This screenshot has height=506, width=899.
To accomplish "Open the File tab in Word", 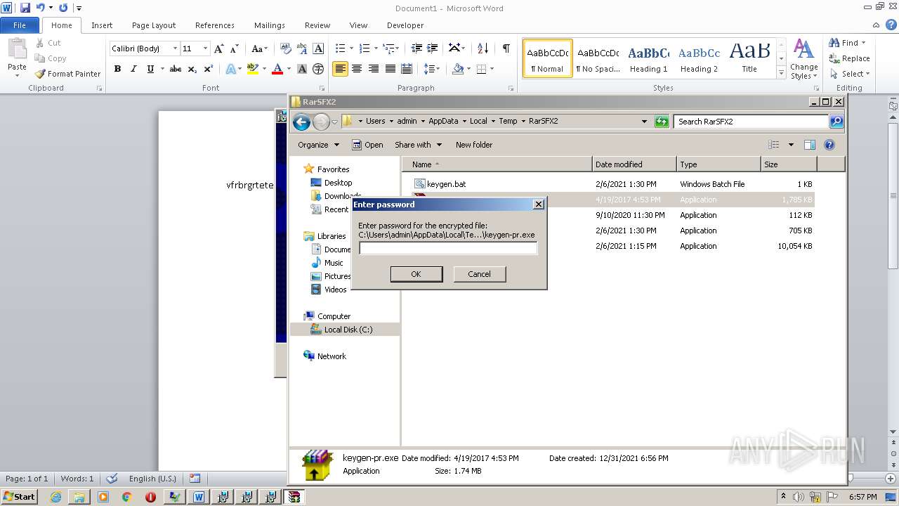I will (20, 25).
